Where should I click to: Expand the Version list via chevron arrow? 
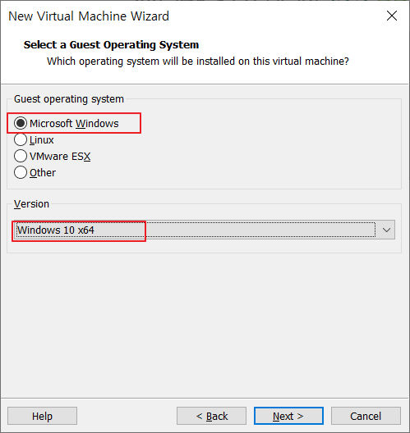pos(386,230)
